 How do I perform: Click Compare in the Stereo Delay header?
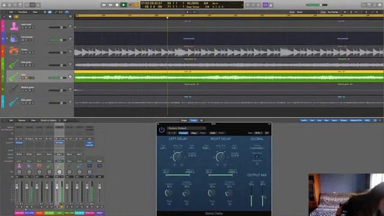(x=183, y=133)
